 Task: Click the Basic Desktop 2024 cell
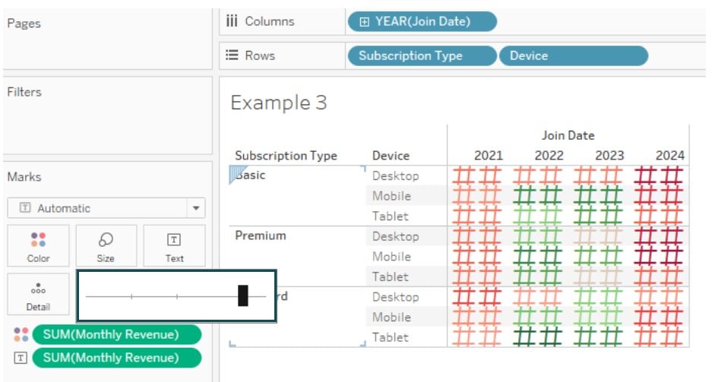(658, 175)
